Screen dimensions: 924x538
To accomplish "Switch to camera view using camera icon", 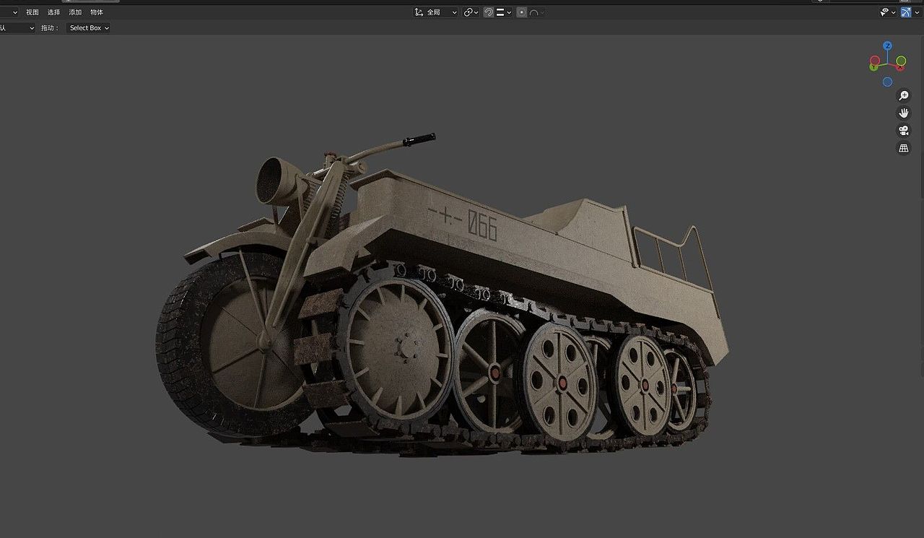I will coord(903,130).
